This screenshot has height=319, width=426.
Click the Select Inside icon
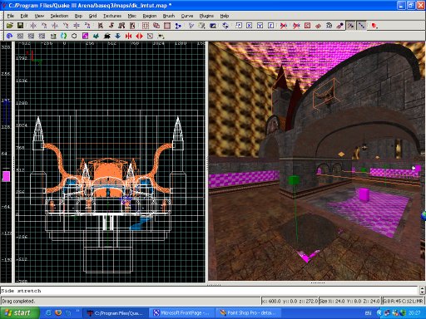132,26
